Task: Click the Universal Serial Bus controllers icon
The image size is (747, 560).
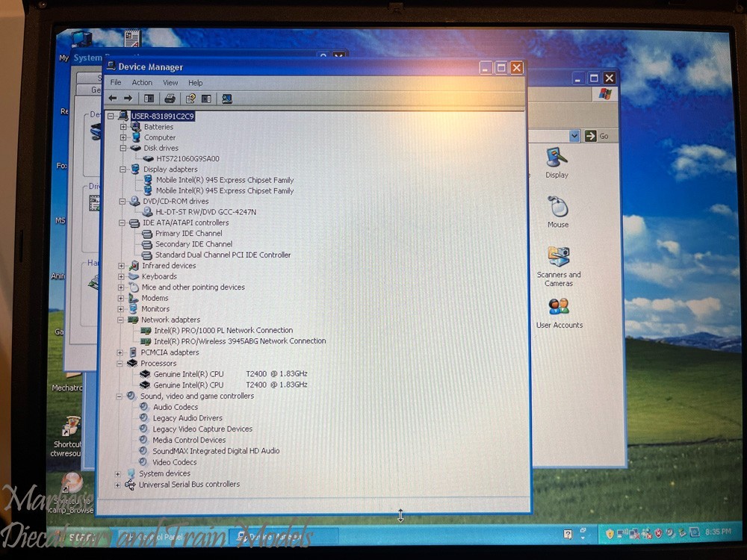Action: coord(130,485)
